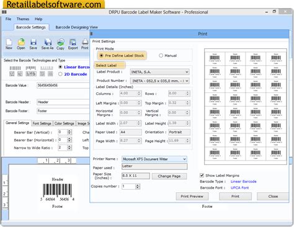Adjust Narrow to Wide Ratio stepper
294x227 pixels.
[69, 148]
